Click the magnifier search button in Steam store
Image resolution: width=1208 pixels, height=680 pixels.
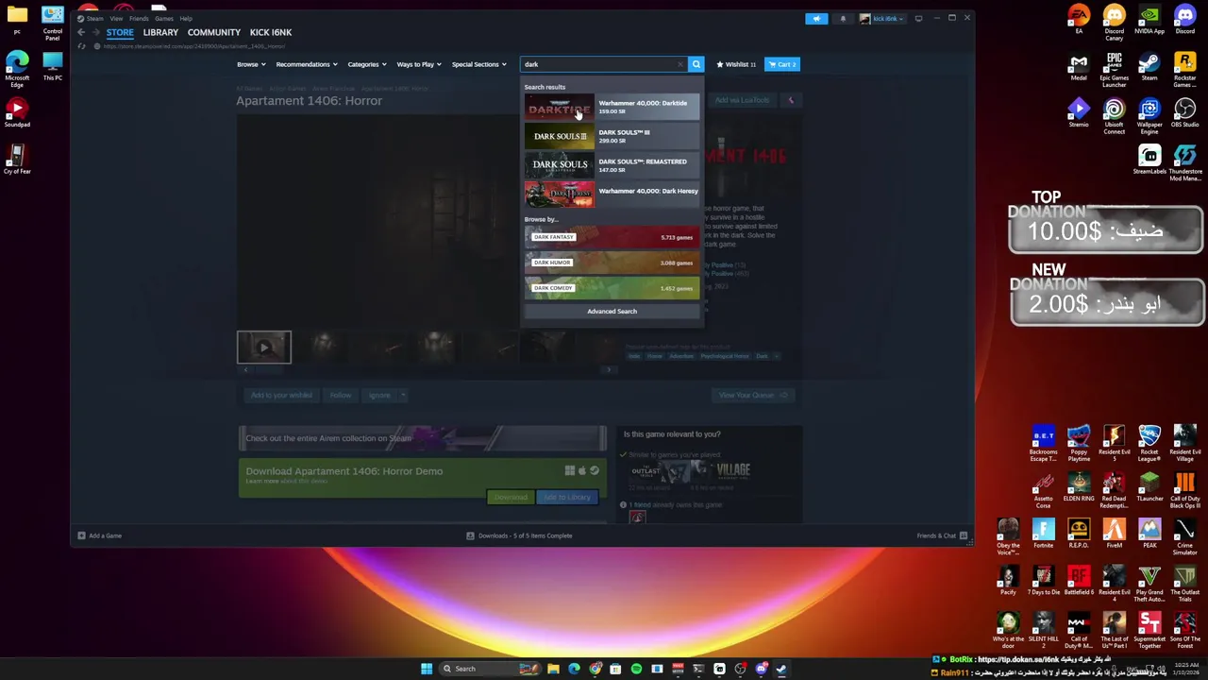pos(696,64)
